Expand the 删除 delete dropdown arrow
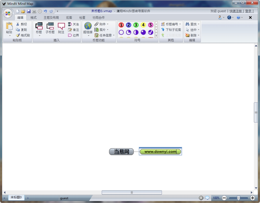The image size is (260, 203). click(x=198, y=35)
